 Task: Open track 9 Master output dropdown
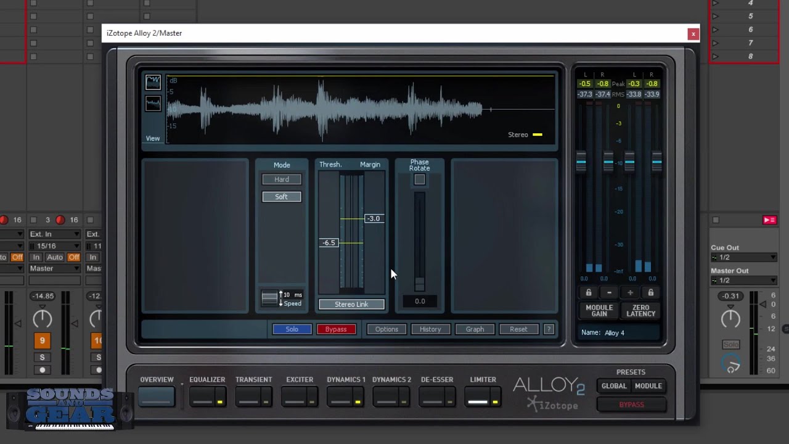click(x=54, y=268)
